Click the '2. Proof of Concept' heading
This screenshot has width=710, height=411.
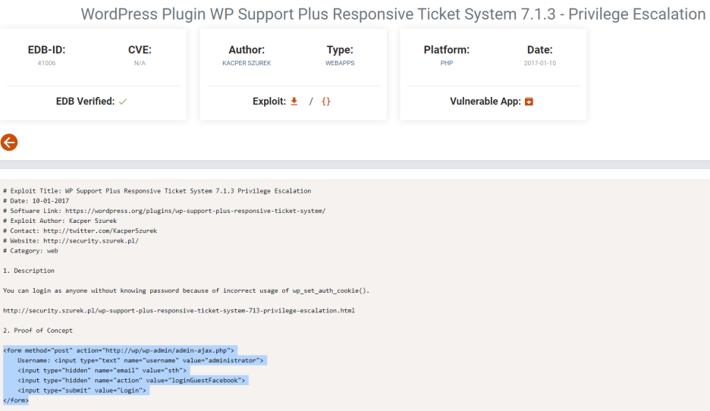(x=38, y=331)
